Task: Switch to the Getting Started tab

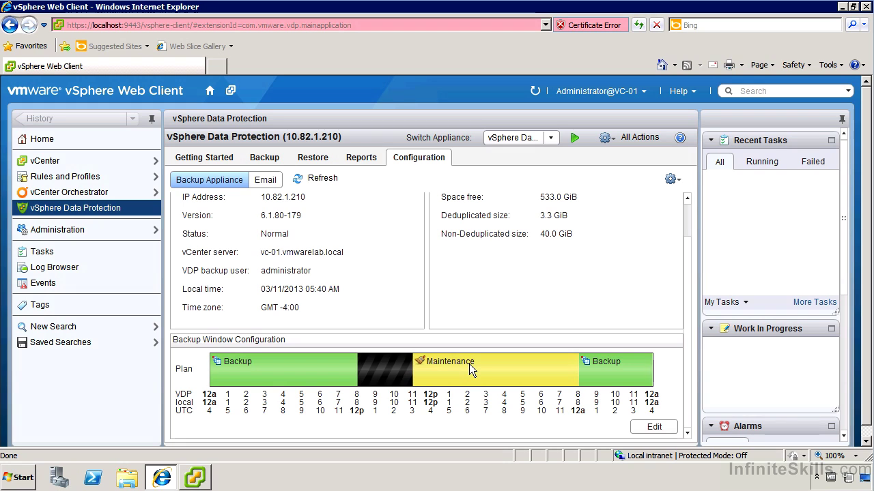Action: [204, 158]
